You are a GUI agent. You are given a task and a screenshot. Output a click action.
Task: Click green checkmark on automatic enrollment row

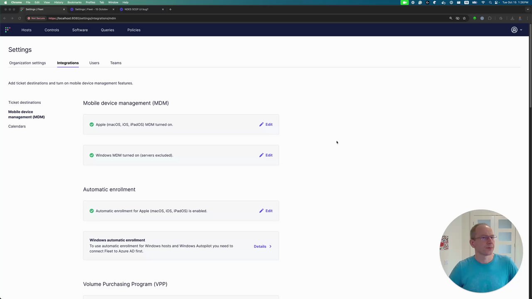click(91, 211)
